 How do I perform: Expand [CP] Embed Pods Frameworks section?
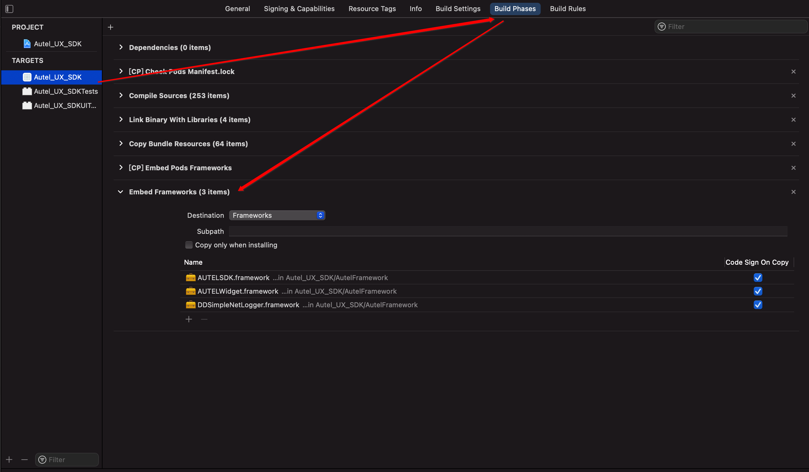[x=121, y=168]
